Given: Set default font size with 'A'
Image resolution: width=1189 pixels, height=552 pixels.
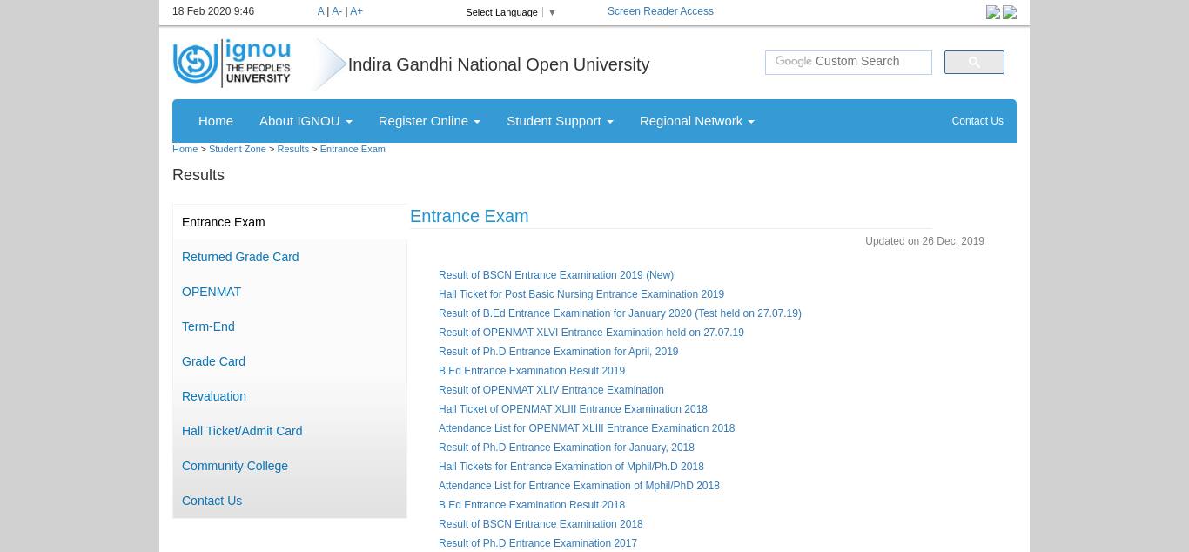Looking at the screenshot, I should click(320, 11).
